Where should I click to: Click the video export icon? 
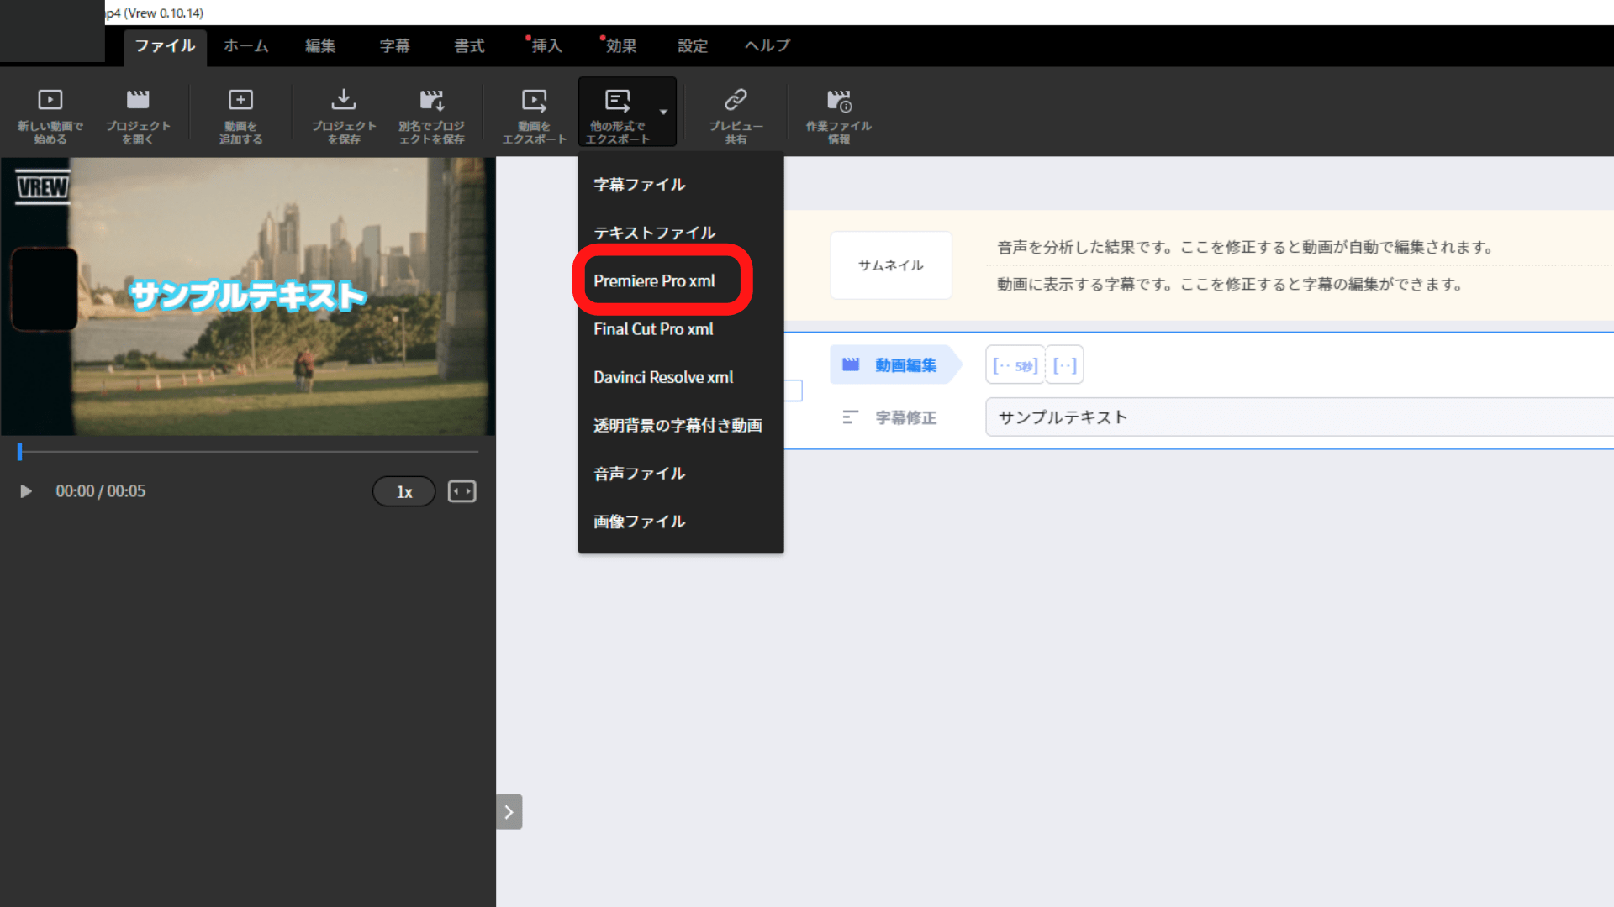tap(534, 101)
